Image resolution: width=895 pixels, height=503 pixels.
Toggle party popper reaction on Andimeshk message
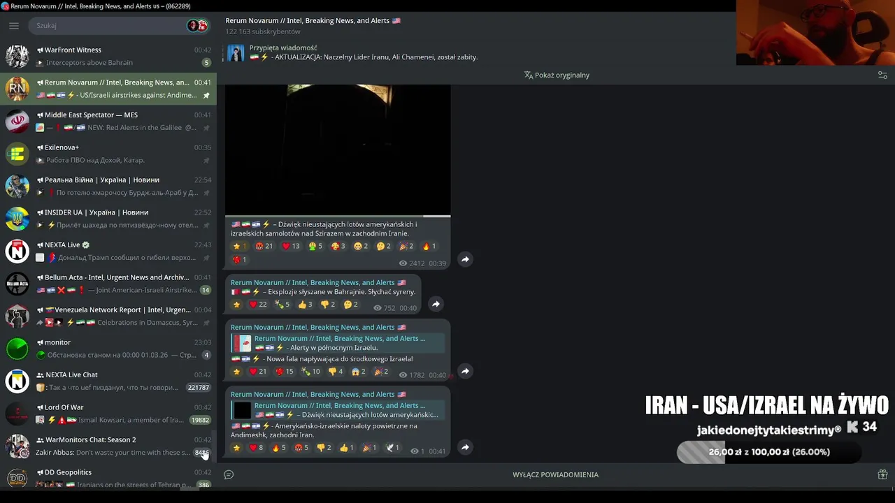(x=369, y=448)
